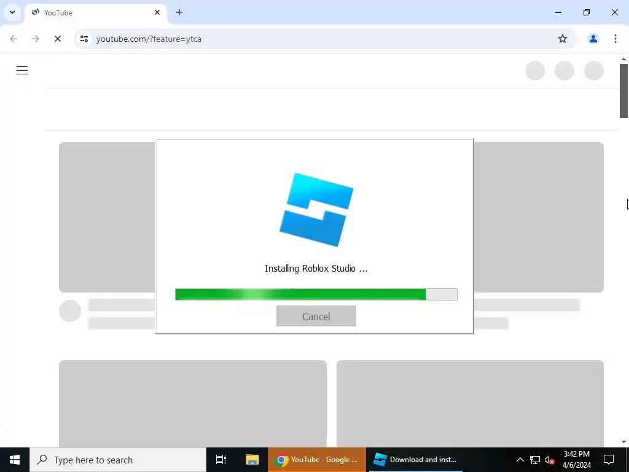Click the bottom-right video thumbnail placeholder
Screen dimensions: 629x472
pyautogui.click(x=470, y=403)
